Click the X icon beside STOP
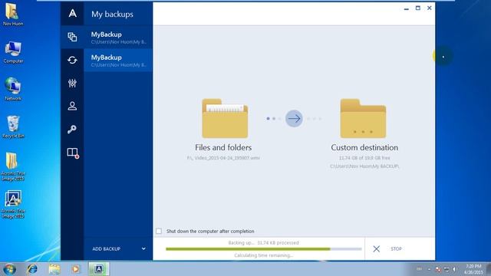Viewport: 491px width, 276px height. (x=377, y=248)
